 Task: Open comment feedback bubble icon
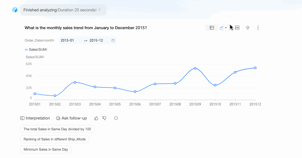(x=116, y=118)
